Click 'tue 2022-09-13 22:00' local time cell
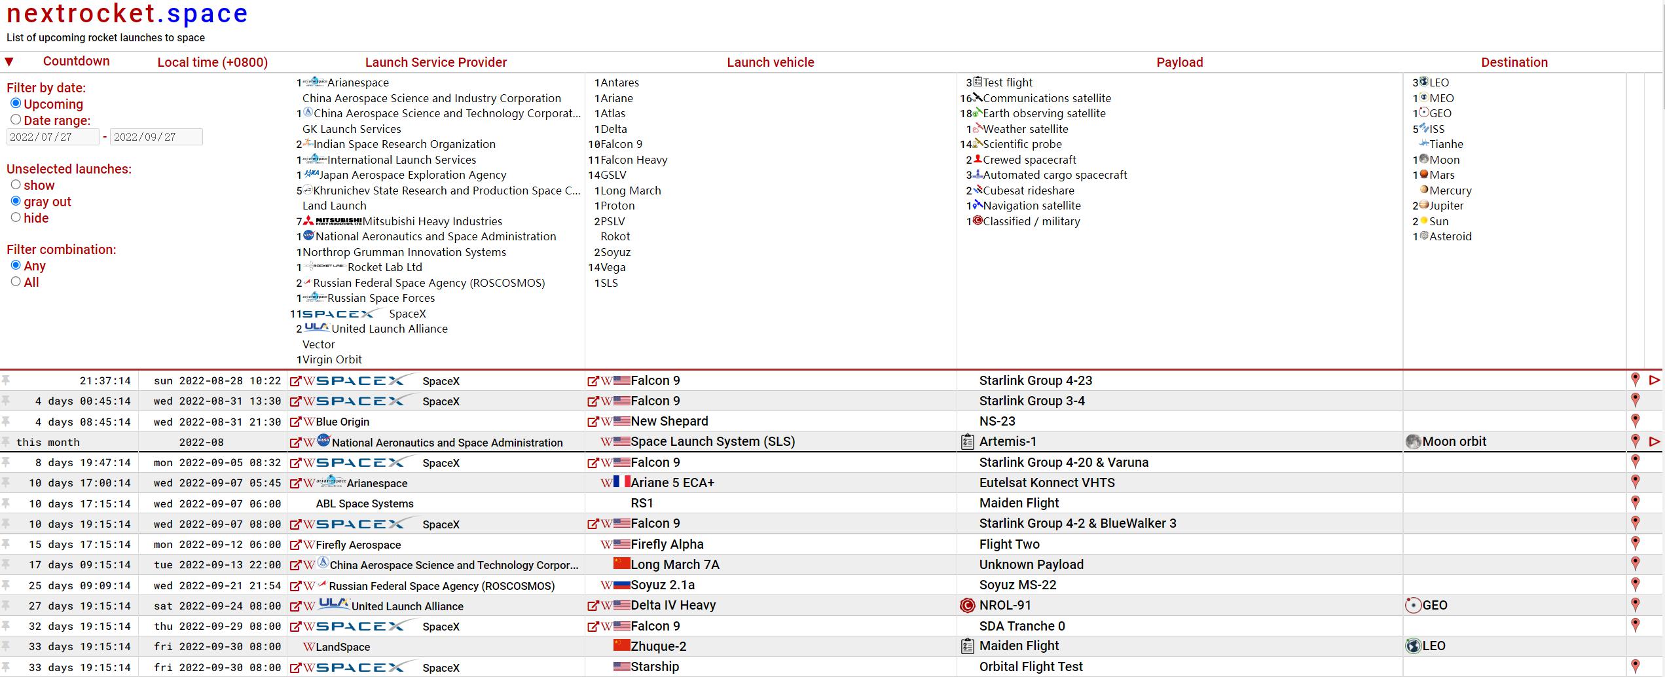The height and width of the screenshot is (677, 1665). [217, 564]
